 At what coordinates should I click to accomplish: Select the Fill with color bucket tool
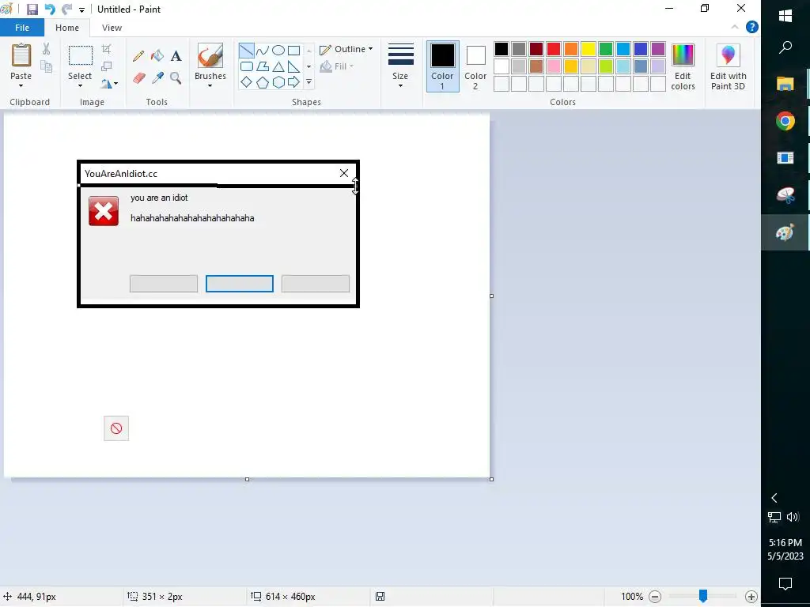(157, 56)
